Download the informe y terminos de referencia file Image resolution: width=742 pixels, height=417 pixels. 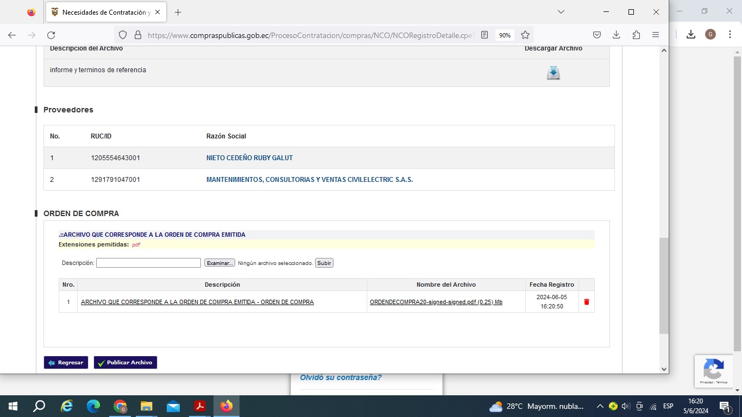[553, 73]
